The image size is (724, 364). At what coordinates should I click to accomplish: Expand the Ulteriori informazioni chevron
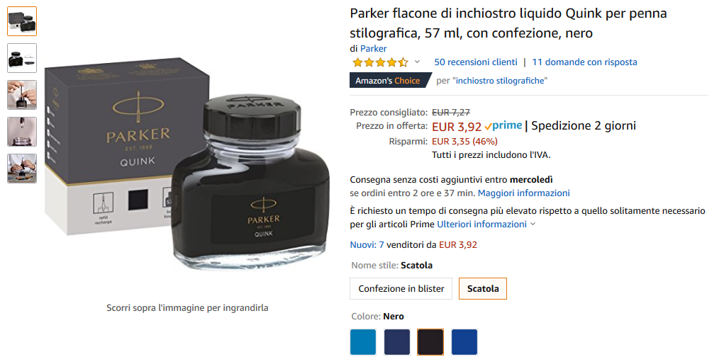tap(533, 224)
